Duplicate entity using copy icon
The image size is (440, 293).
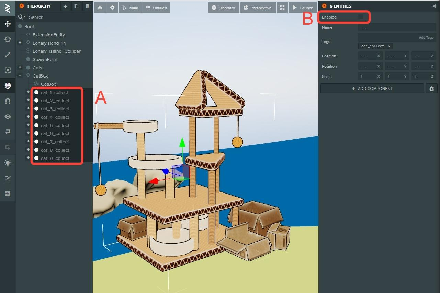(76, 6)
